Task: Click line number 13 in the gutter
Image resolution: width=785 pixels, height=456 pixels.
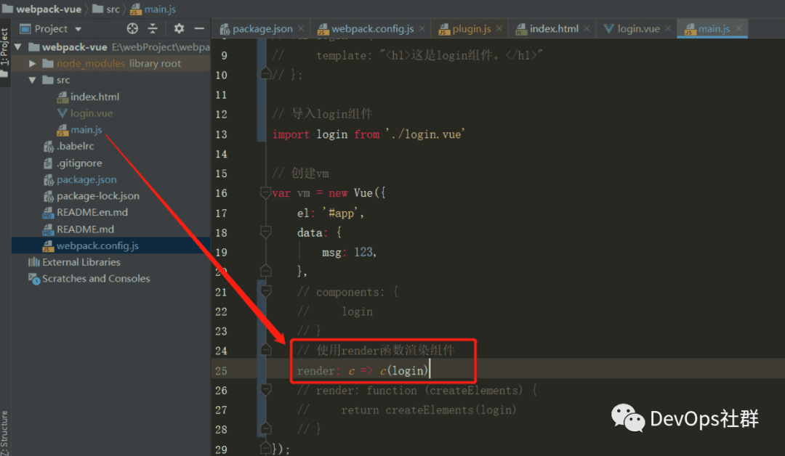Action: (221, 134)
